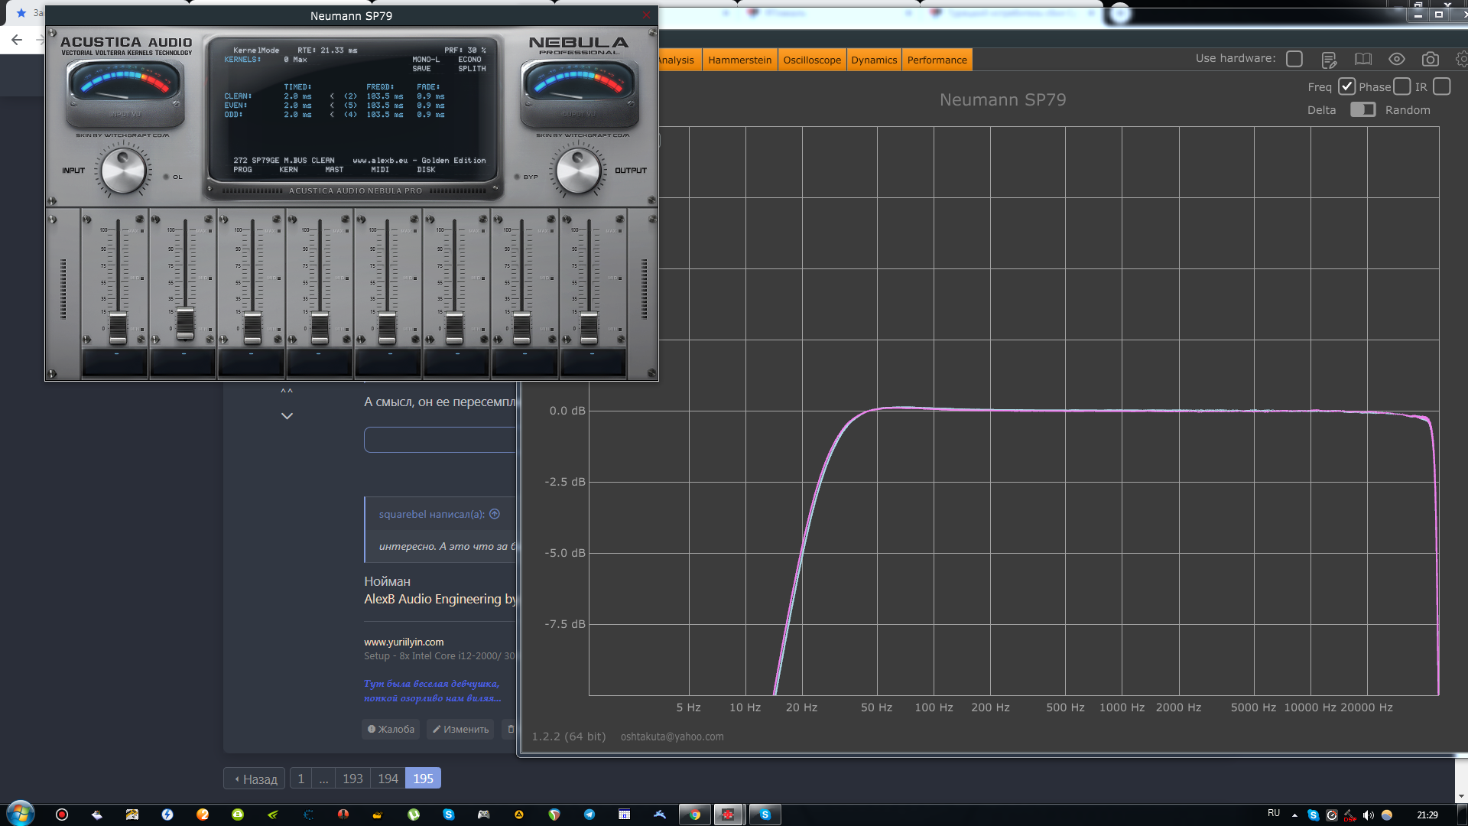Image resolution: width=1468 pixels, height=826 pixels.
Task: Go to forum page 193
Action: point(352,779)
